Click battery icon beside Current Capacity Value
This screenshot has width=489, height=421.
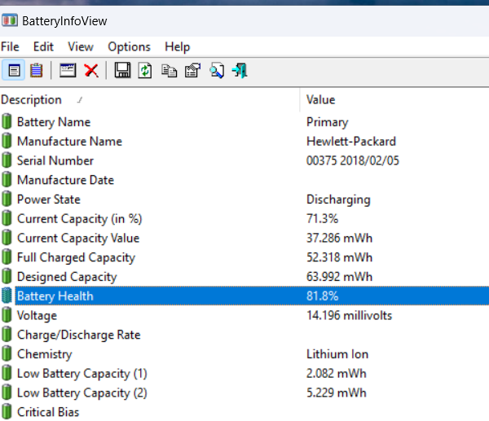click(7, 238)
